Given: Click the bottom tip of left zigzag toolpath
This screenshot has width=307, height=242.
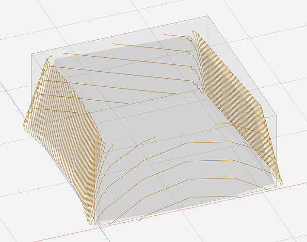Looking at the screenshot, I should [92, 224].
